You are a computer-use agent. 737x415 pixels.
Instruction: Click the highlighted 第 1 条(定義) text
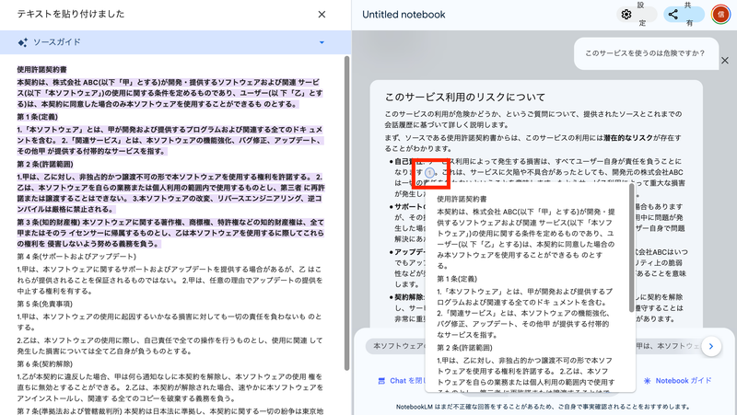[46, 117]
